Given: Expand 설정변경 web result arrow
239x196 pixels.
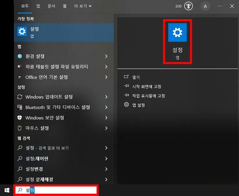Looking at the screenshot, I should tap(106, 169).
